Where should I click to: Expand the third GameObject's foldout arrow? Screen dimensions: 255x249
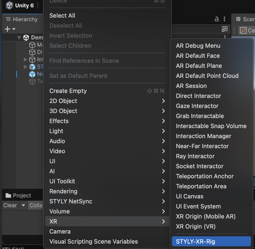tap(25, 59)
